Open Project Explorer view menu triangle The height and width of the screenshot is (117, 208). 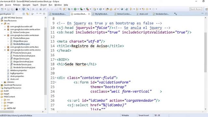37,14
